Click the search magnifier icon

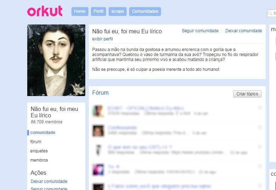click(270, 13)
